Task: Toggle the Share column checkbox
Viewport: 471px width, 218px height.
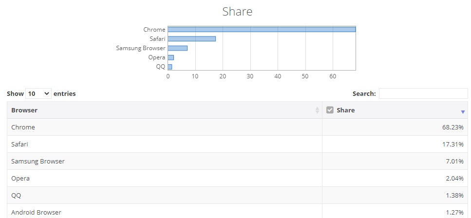Action: pyautogui.click(x=330, y=110)
